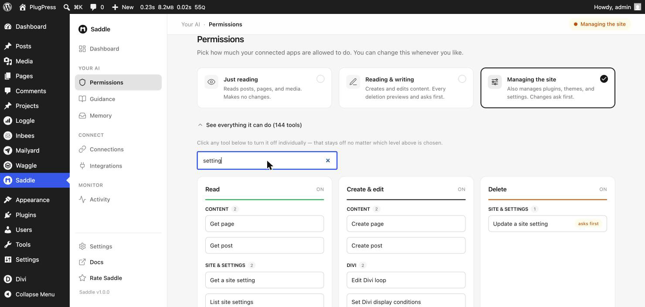Click the Connections link icon
The height and width of the screenshot is (307, 645).
82,149
